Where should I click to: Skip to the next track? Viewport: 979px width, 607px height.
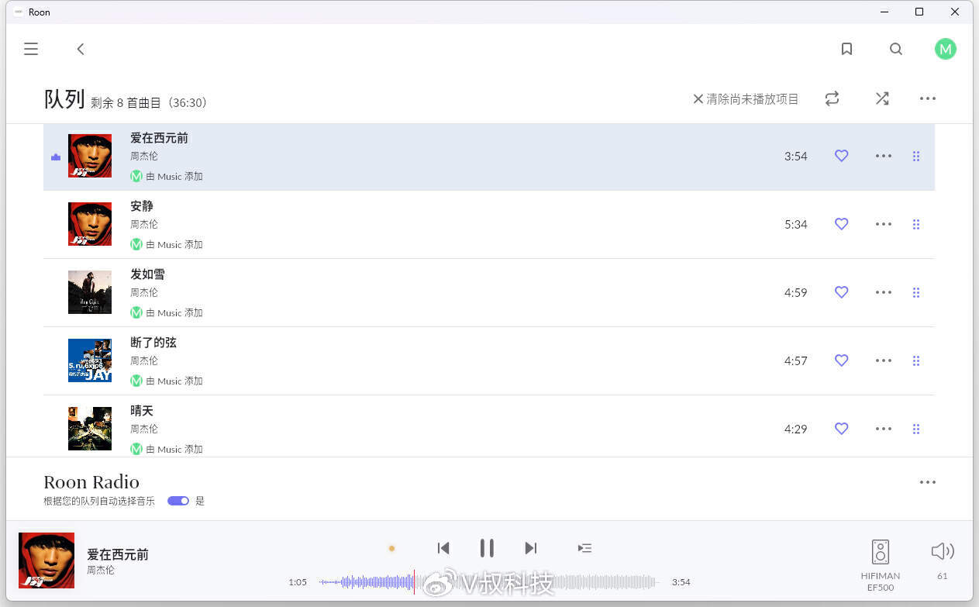coord(530,548)
